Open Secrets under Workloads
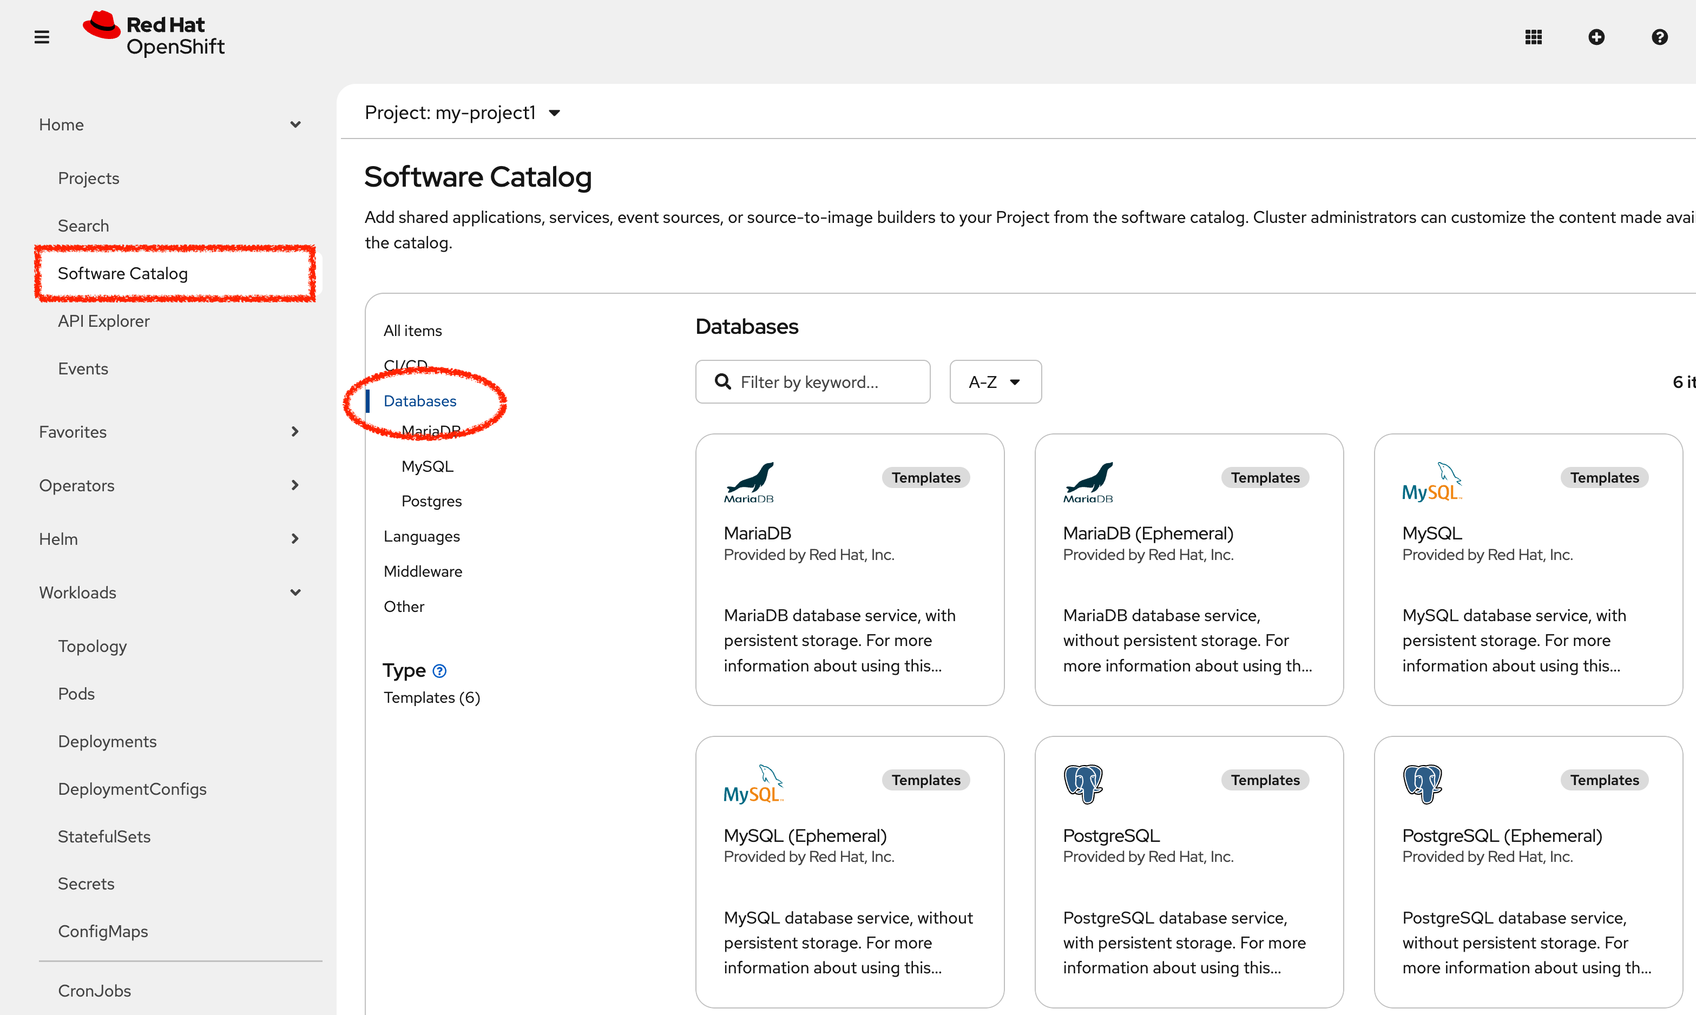1696x1015 pixels. pyautogui.click(x=86, y=884)
